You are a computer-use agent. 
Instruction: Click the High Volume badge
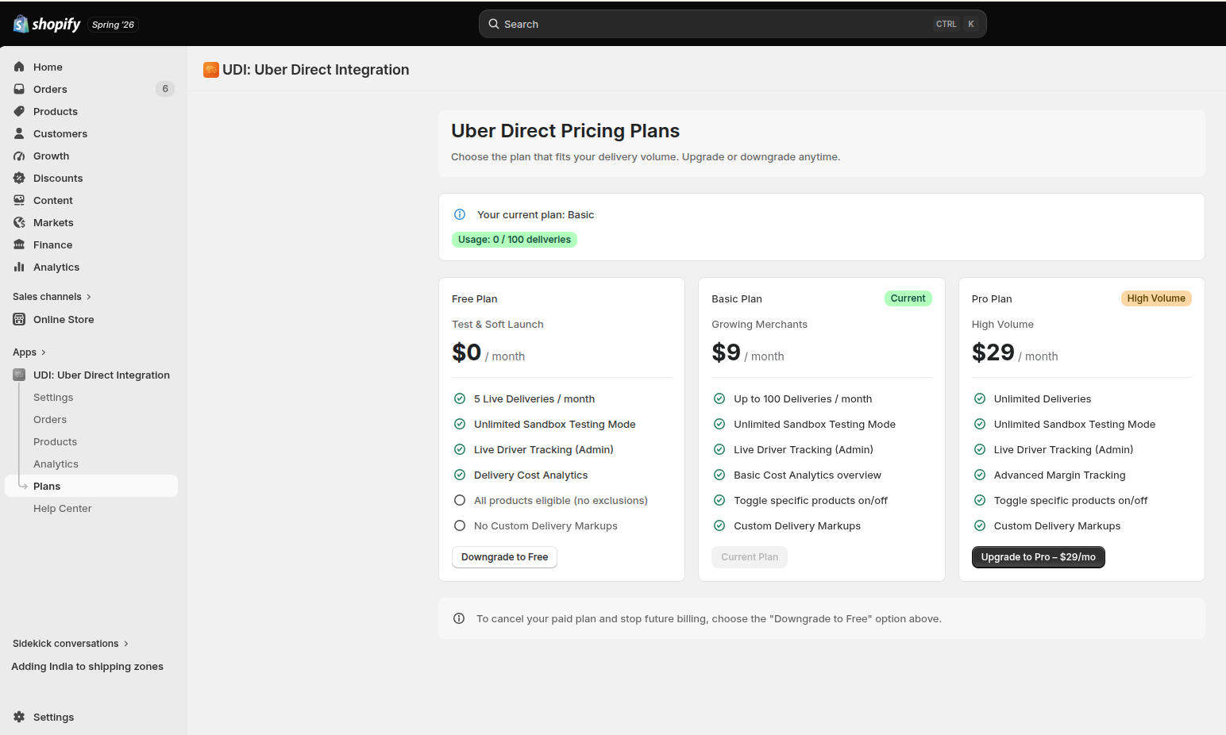[x=1156, y=298]
